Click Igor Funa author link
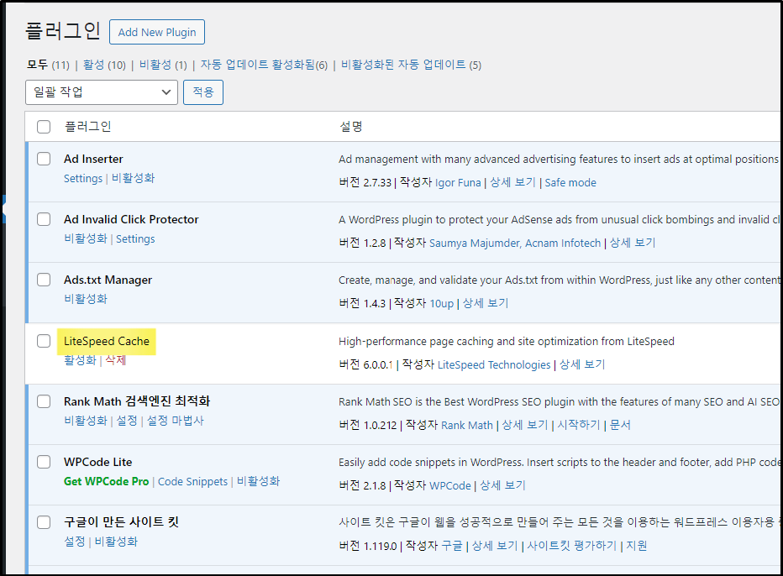This screenshot has height=576, width=783. coord(458,183)
